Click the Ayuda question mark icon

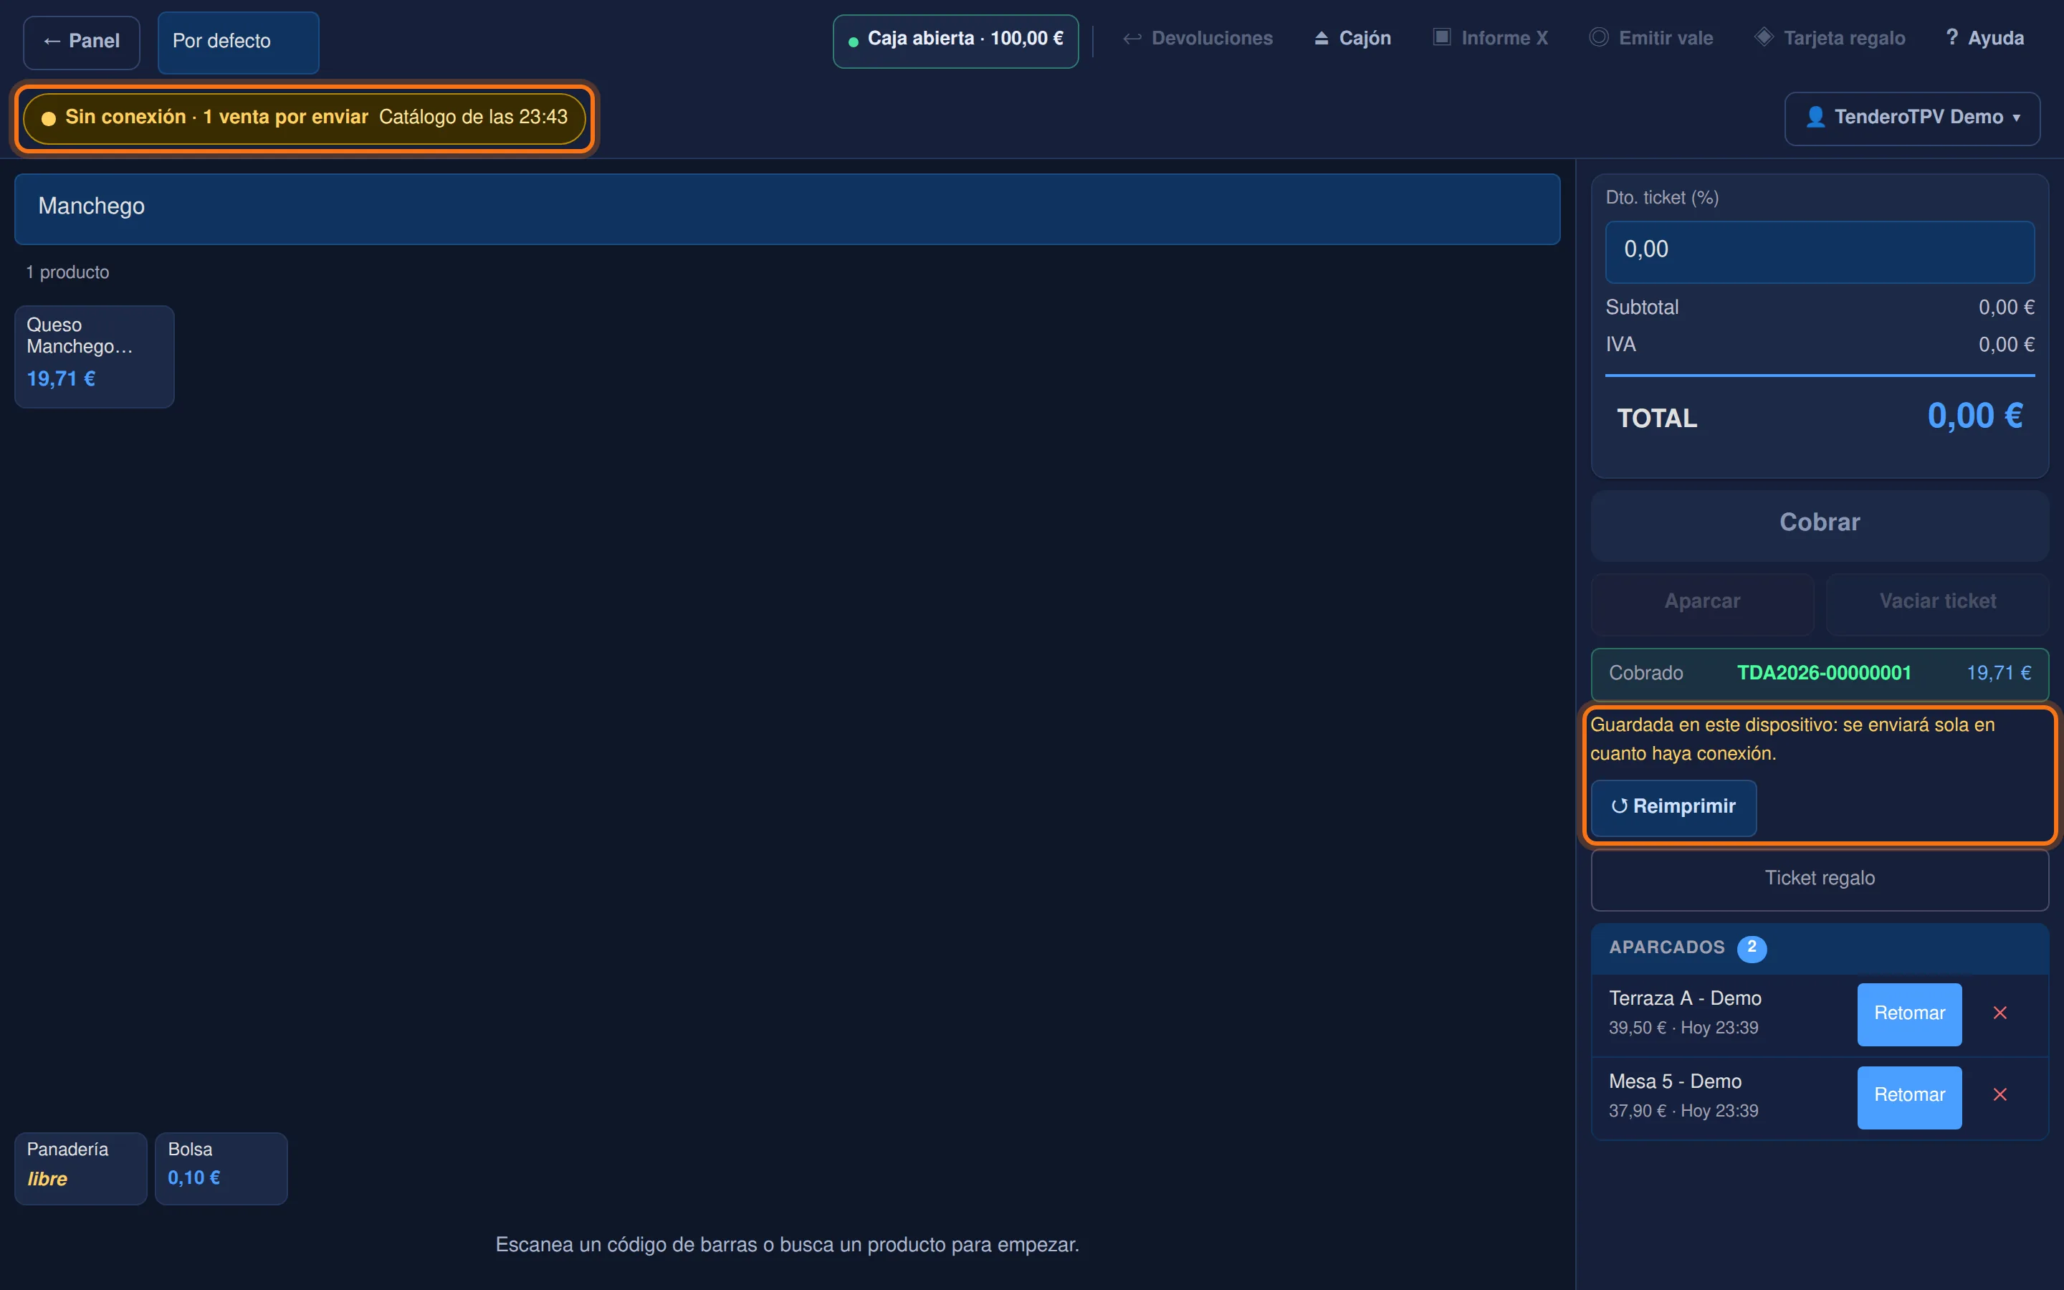click(x=1951, y=37)
